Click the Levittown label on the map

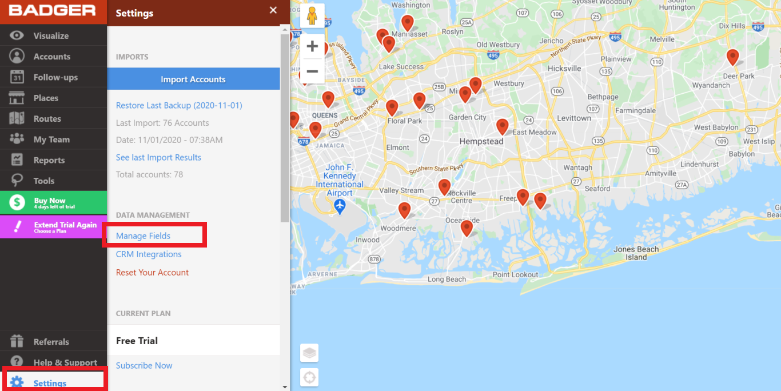tap(573, 118)
